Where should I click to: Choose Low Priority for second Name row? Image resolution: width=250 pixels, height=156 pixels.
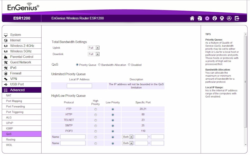(x=113, y=144)
